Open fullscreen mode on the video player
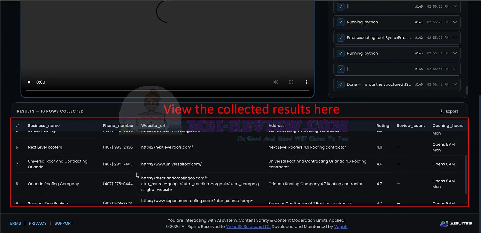 (291, 82)
